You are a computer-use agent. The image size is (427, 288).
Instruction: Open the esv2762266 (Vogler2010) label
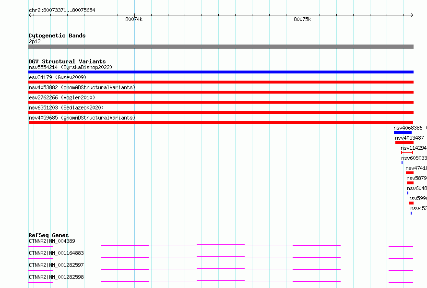[x=62, y=97]
